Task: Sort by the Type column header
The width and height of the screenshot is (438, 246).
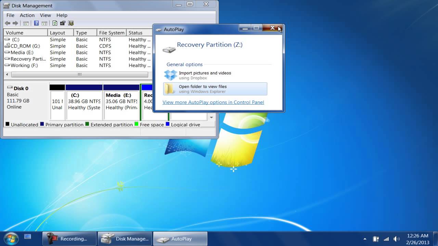Action: point(85,33)
